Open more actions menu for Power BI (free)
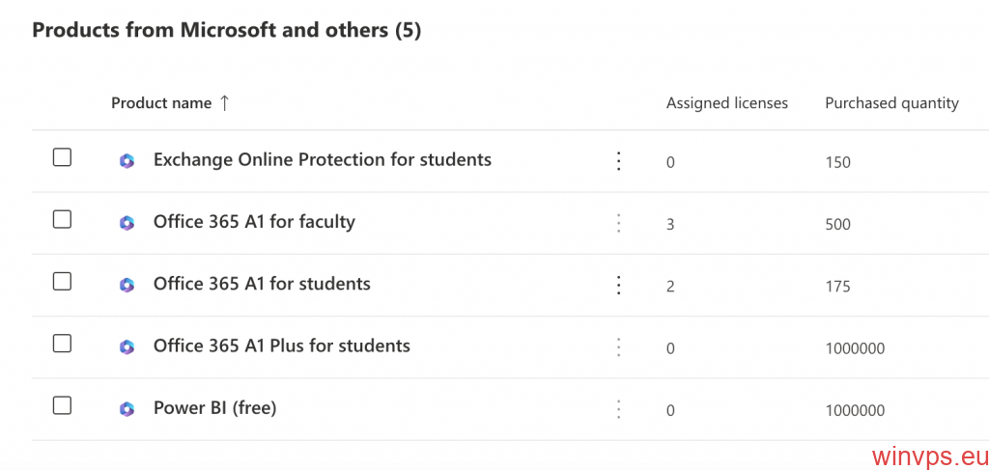This screenshot has width=989, height=470. coord(619,409)
